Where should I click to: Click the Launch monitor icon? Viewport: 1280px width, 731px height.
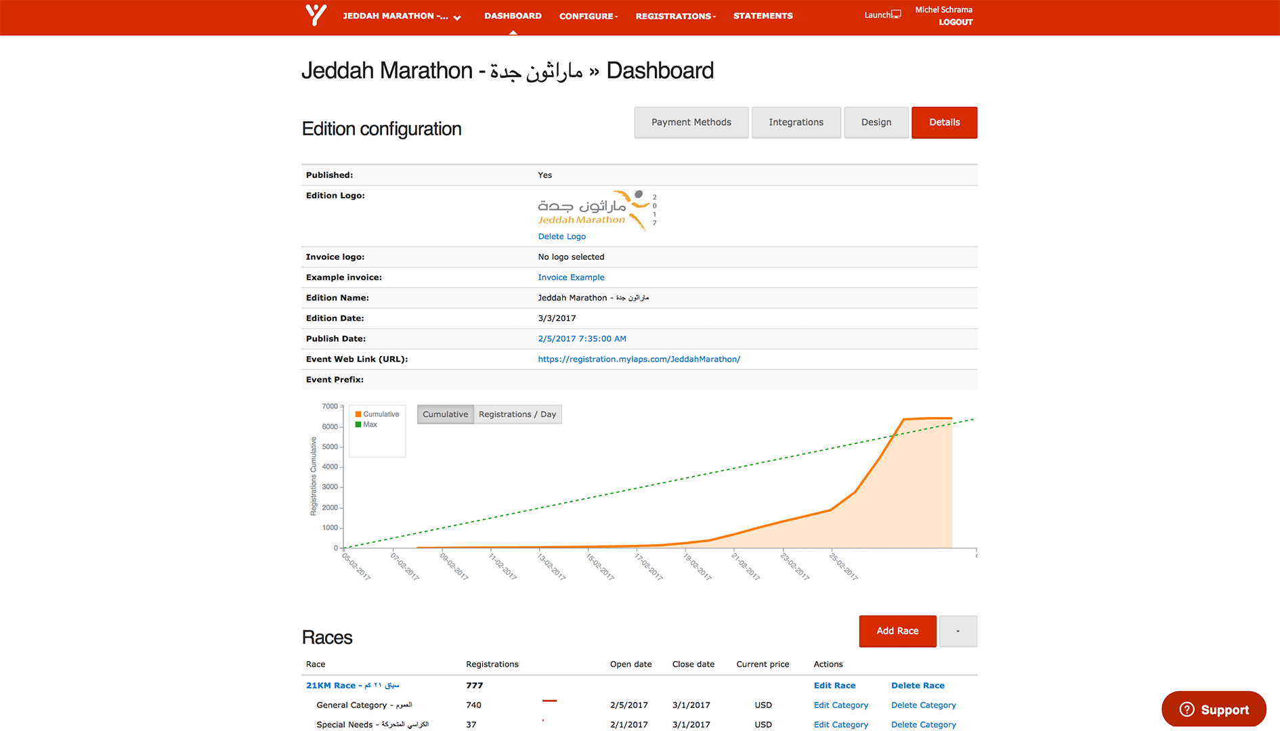coord(896,14)
